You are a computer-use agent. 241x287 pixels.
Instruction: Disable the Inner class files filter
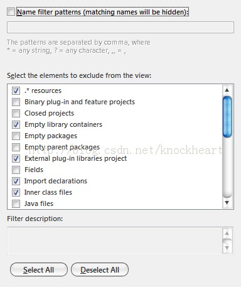(16, 193)
